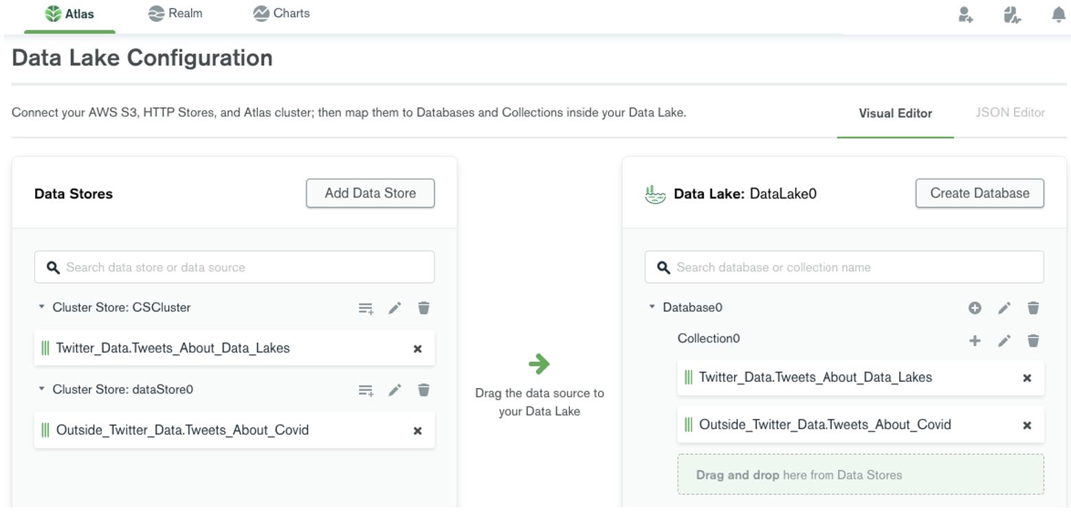Collapse the Database0 tree node
Screen dimensions: 1071x515
[x=652, y=307]
